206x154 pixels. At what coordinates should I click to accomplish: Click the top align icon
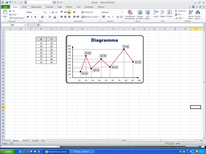pyautogui.click(x=61, y=12)
